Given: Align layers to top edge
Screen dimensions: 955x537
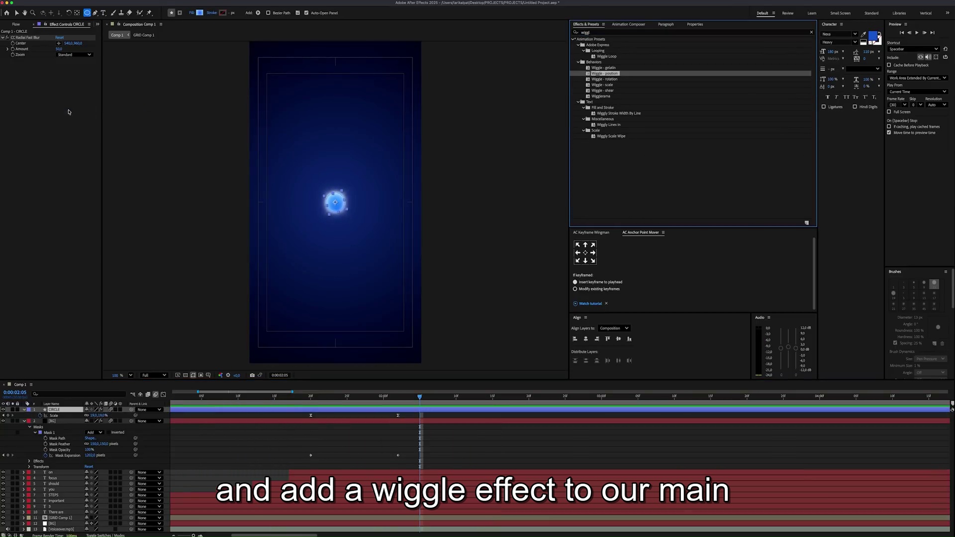Looking at the screenshot, I should coord(607,339).
